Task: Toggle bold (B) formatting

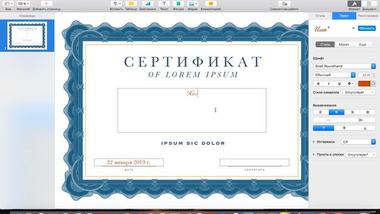Action: pyautogui.click(x=318, y=84)
